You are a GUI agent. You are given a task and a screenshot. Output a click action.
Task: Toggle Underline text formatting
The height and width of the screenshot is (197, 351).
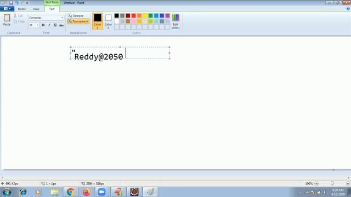pyautogui.click(x=55, y=25)
